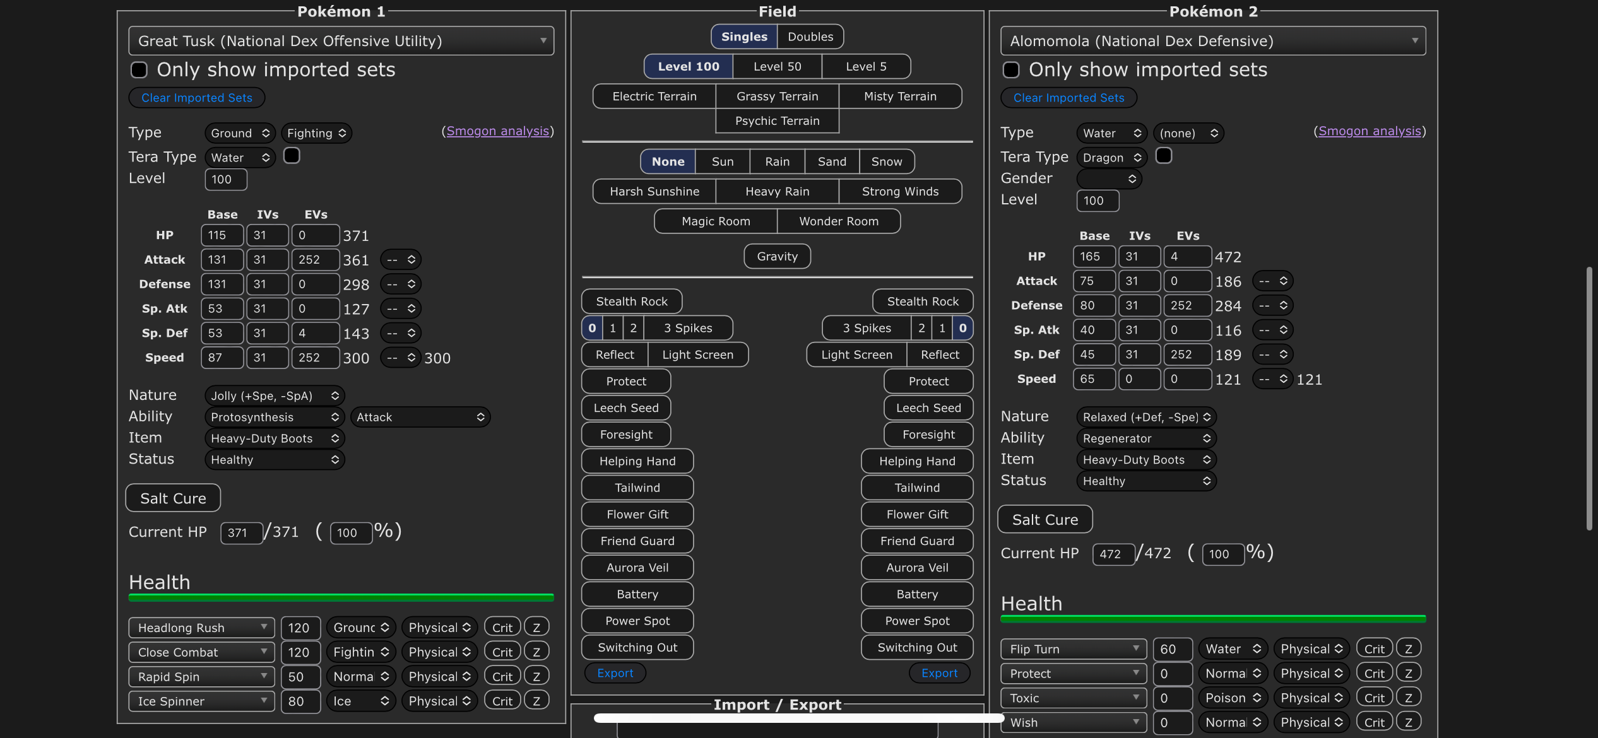Toggle right side Stealth Rock
This screenshot has height=738, width=1598.
923,302
